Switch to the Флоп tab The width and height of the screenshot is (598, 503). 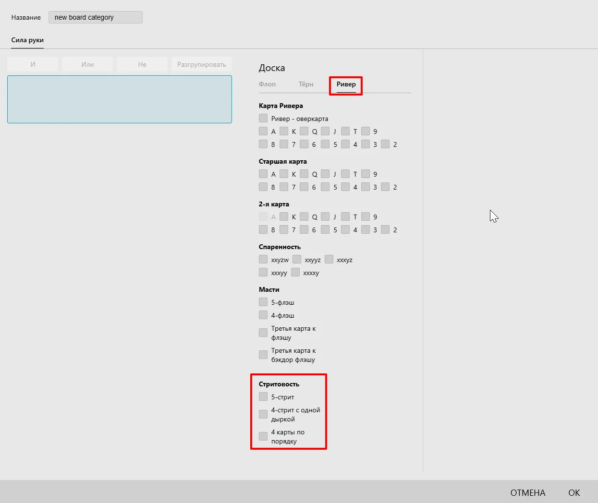point(267,84)
